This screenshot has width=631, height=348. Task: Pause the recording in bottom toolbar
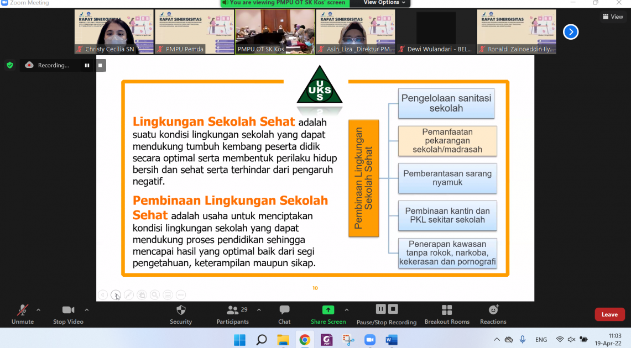(x=380, y=309)
